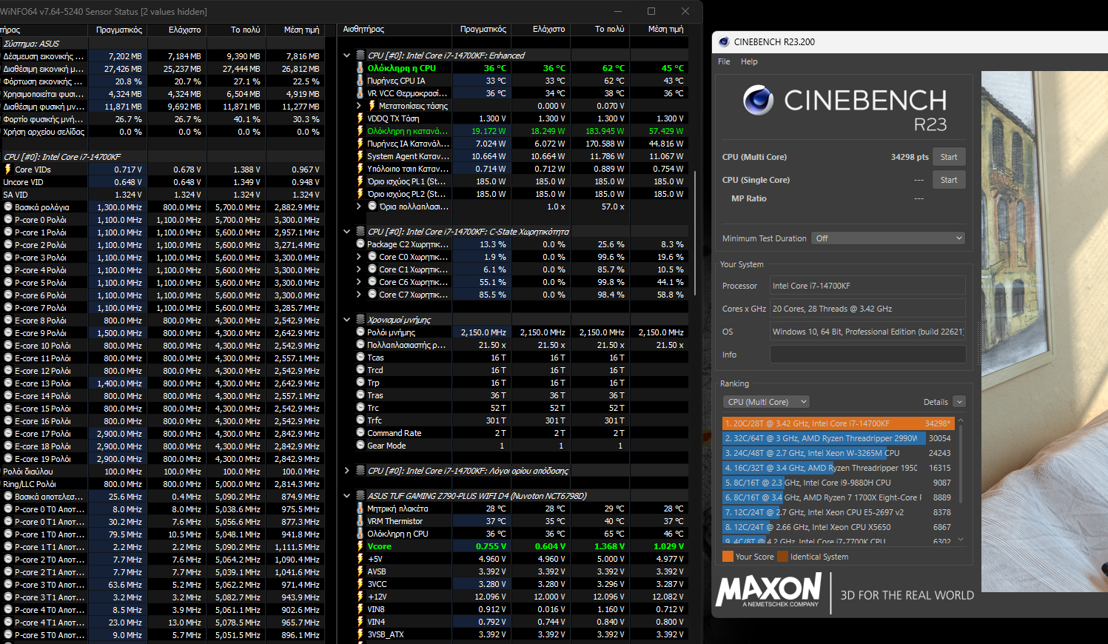Viewport: 1108px width, 644px height.
Task: Click Ελάχιστο column header in left panel
Action: tap(184, 30)
